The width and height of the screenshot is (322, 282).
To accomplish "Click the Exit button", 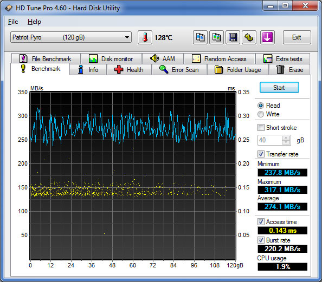I will 297,37.
